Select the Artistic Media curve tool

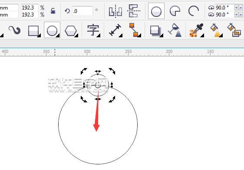14,30
